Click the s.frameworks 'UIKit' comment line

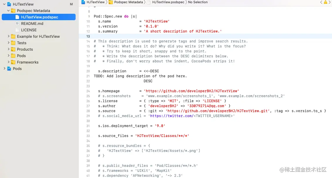135,171
